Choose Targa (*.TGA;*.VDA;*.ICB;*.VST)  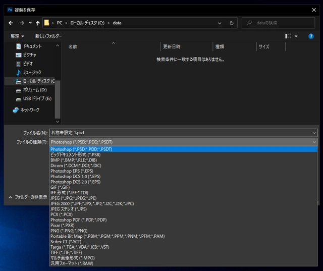[x=183, y=247]
